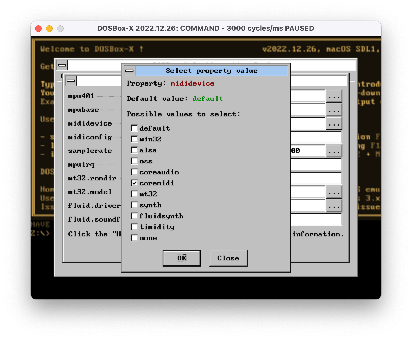
Task: Open value picker for fluid.driver row
Action: [334, 206]
